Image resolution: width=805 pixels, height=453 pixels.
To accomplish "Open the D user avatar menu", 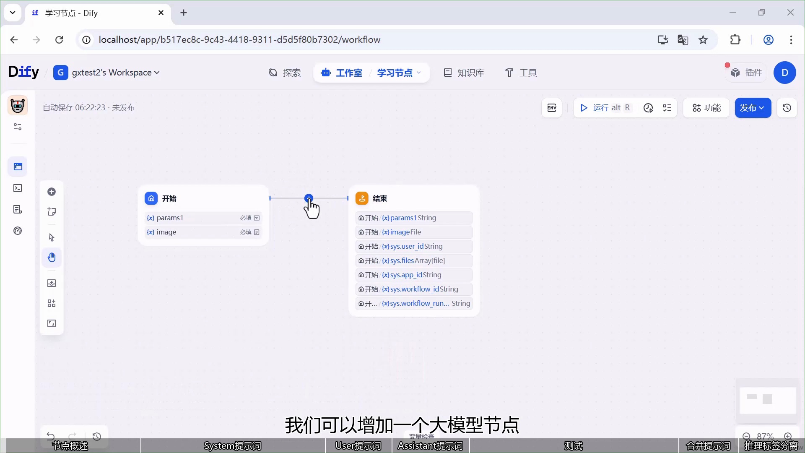I will click(x=785, y=73).
